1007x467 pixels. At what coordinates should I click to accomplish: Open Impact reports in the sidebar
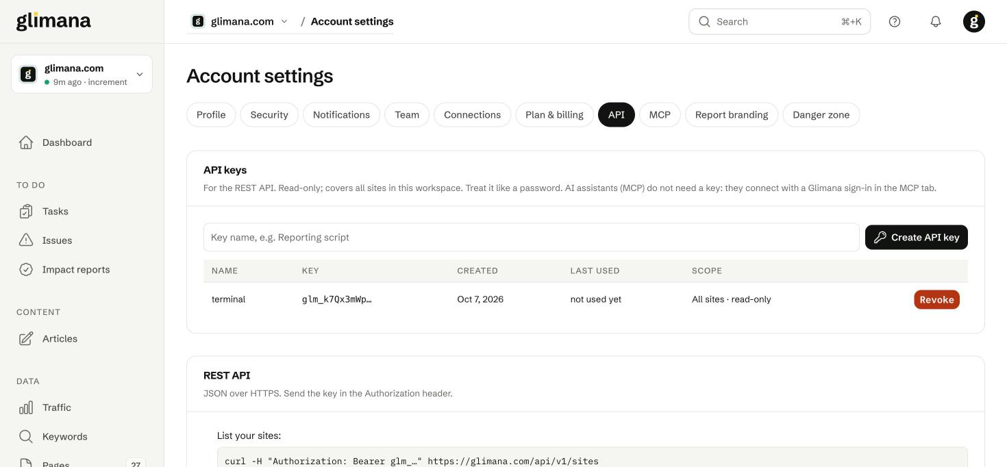(82, 270)
